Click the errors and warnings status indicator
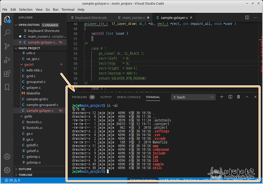 coord(12,180)
